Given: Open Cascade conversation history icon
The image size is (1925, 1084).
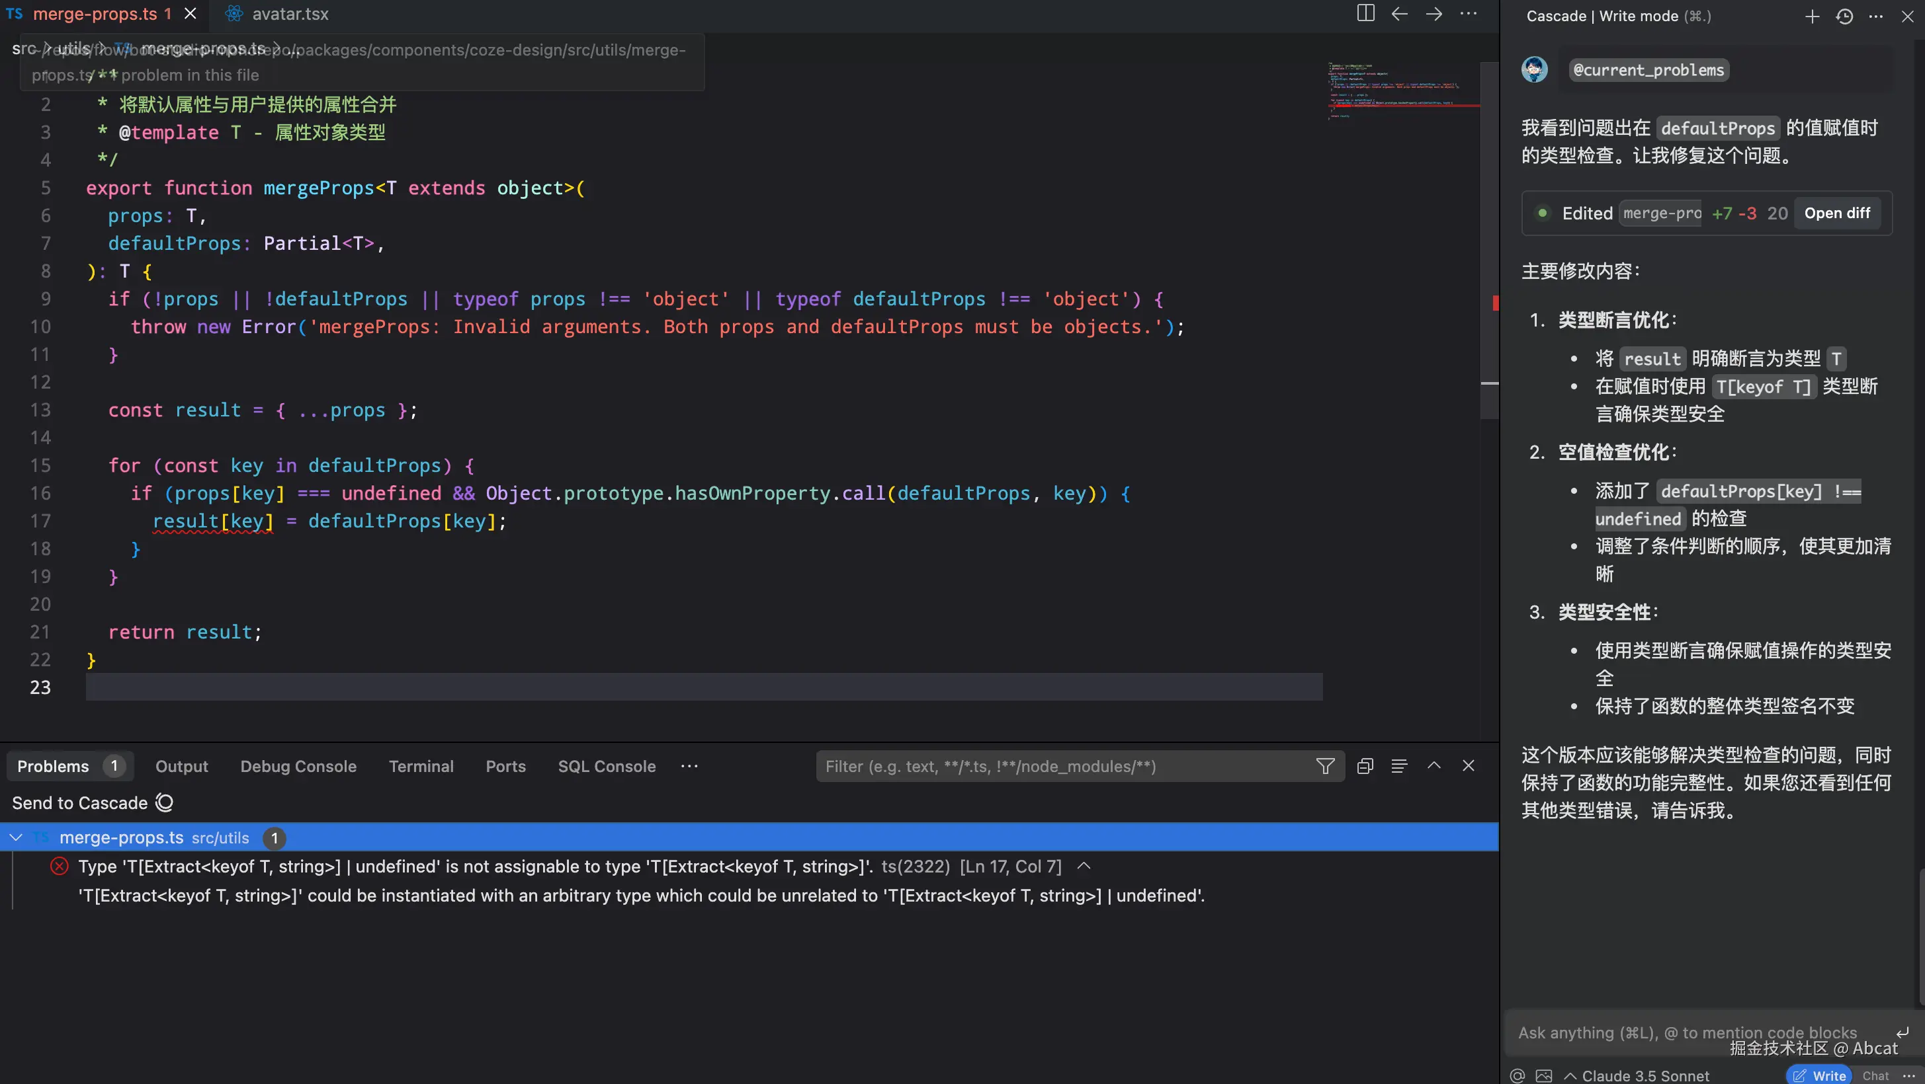Looking at the screenshot, I should [x=1844, y=17].
